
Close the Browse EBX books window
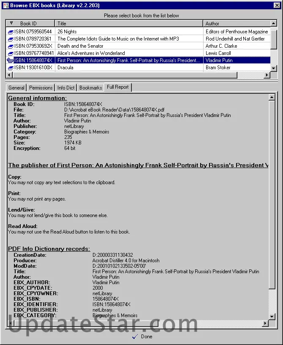277,5
